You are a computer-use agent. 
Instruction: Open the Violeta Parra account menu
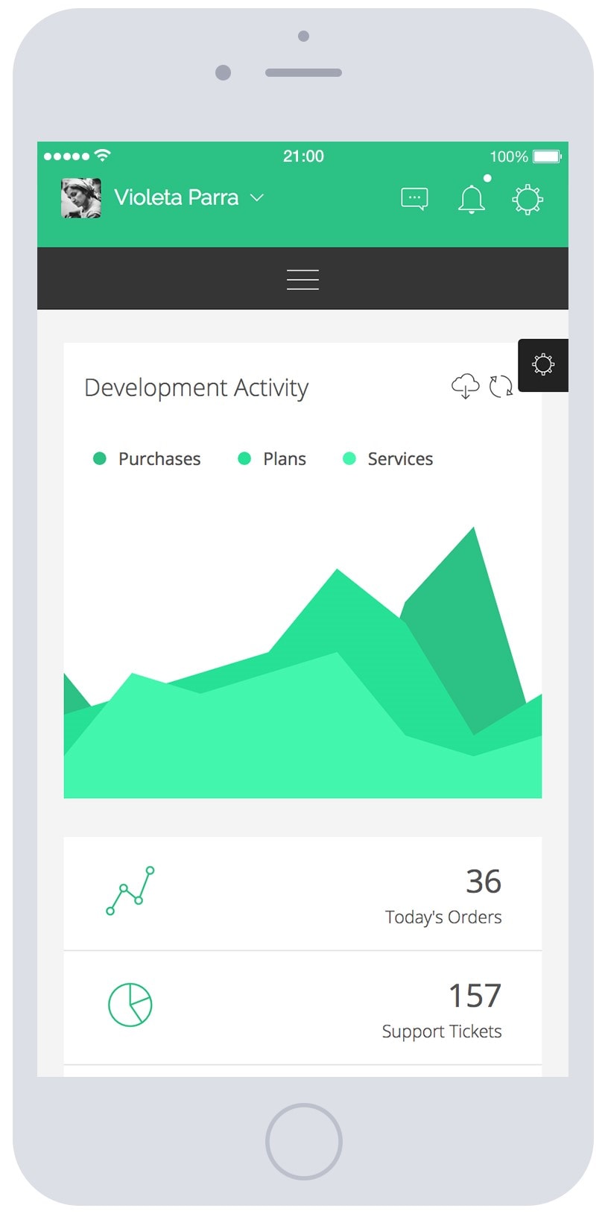point(177,197)
